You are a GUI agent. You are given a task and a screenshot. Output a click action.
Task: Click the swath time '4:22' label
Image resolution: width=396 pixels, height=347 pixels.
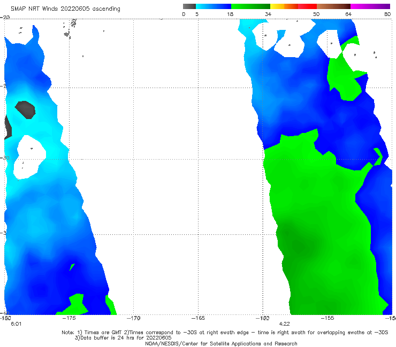coord(284,324)
